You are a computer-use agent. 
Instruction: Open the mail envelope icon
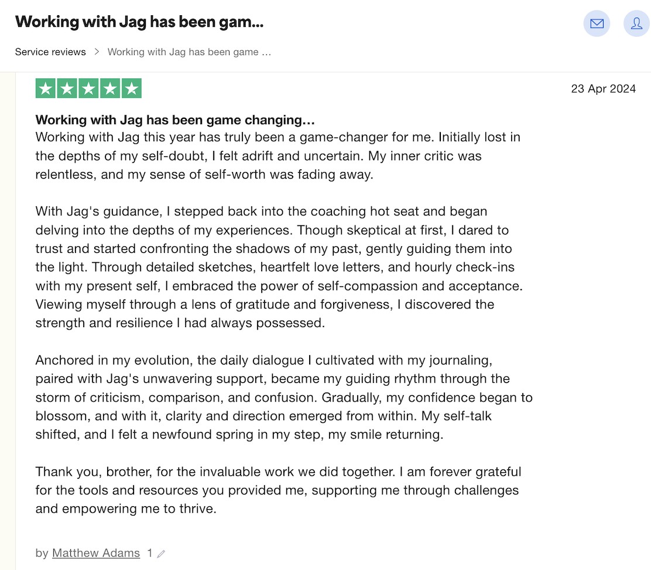[x=597, y=23]
